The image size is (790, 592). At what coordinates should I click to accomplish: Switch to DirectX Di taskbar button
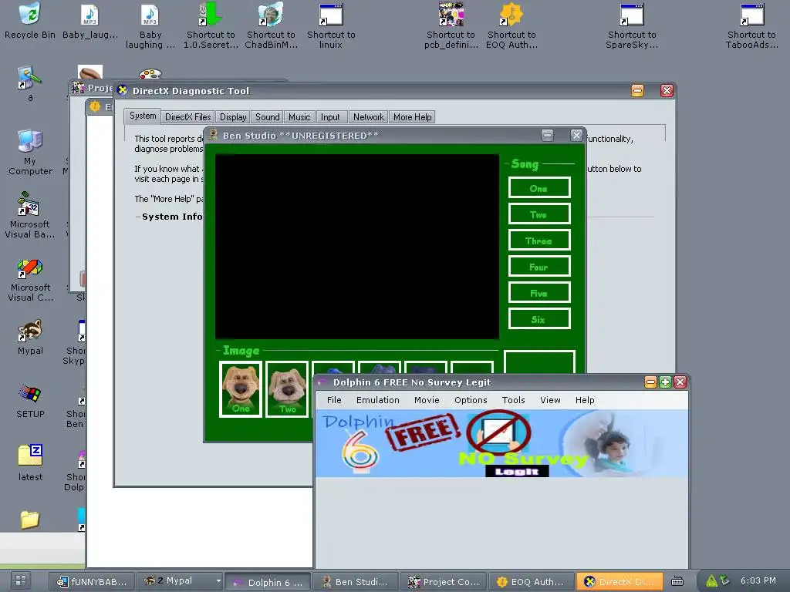[x=620, y=581]
